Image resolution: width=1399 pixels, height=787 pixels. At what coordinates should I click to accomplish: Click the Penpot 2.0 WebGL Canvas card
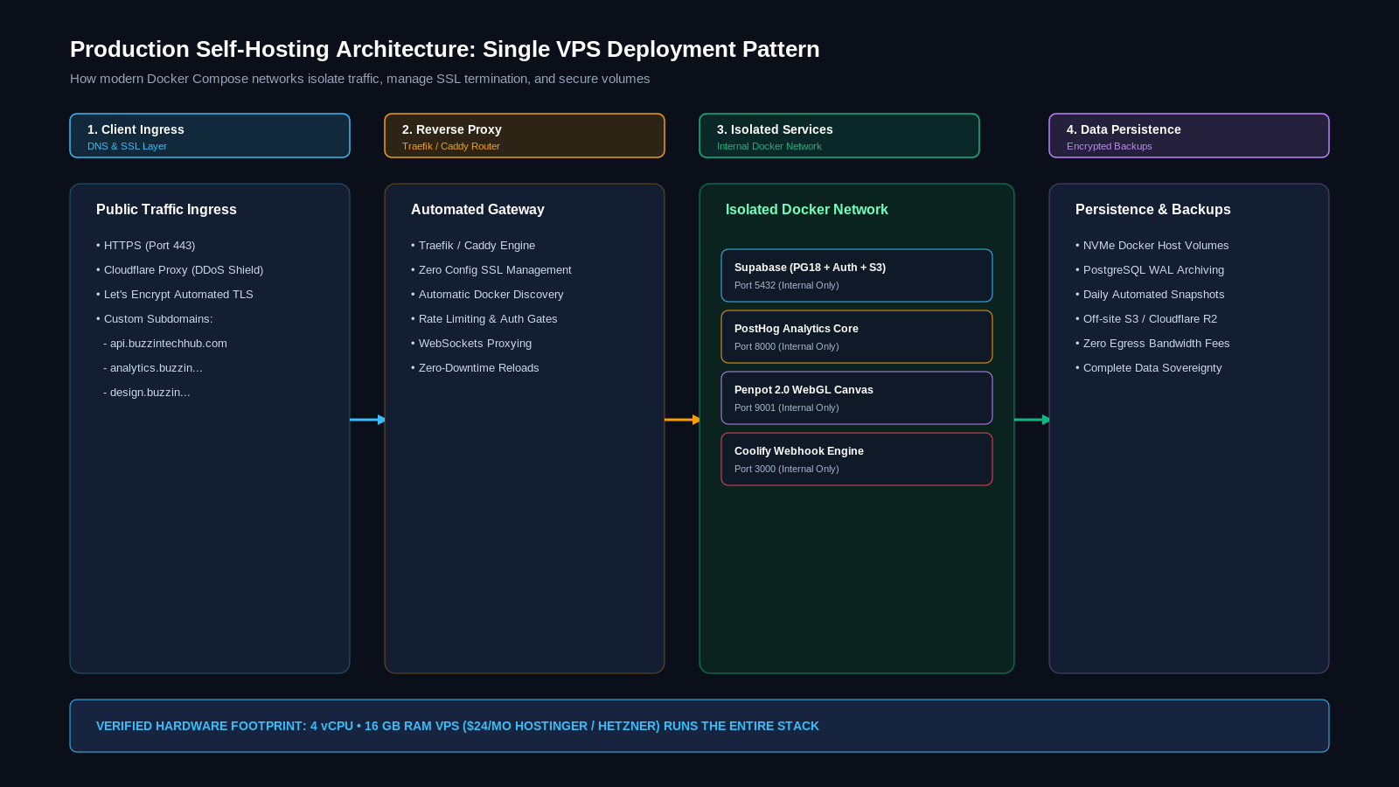(857, 398)
